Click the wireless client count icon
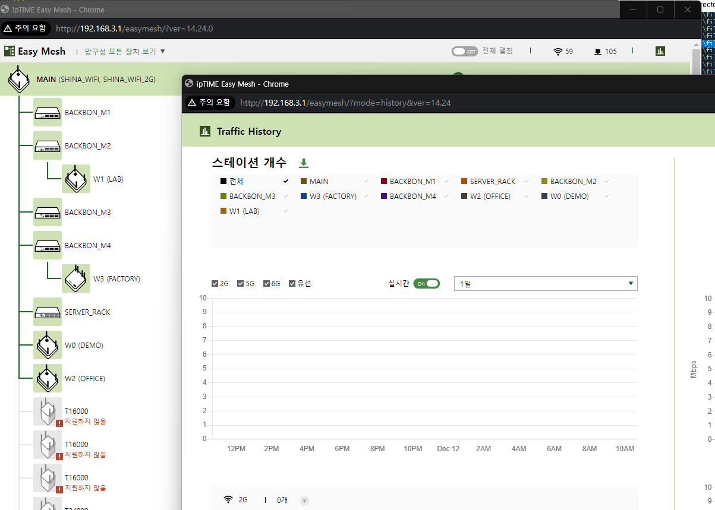 [557, 52]
